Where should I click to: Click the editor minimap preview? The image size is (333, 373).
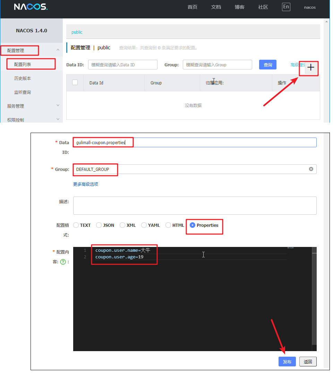(290, 248)
